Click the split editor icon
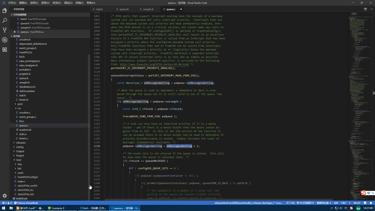The height and width of the screenshot is (211, 375). click(x=365, y=9)
